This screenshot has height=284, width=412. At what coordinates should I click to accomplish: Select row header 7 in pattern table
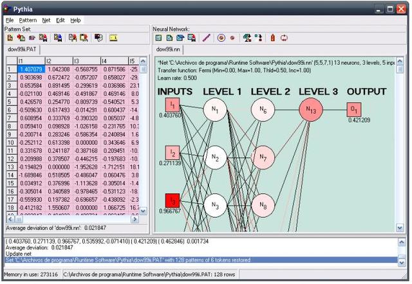(12, 118)
